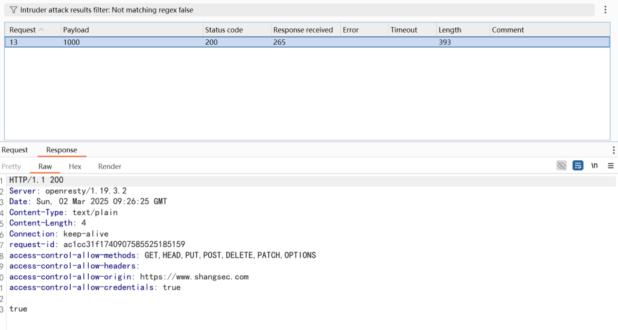This screenshot has height=330, width=618.
Task: Switch to the Pretty view
Action: pyautogui.click(x=11, y=166)
